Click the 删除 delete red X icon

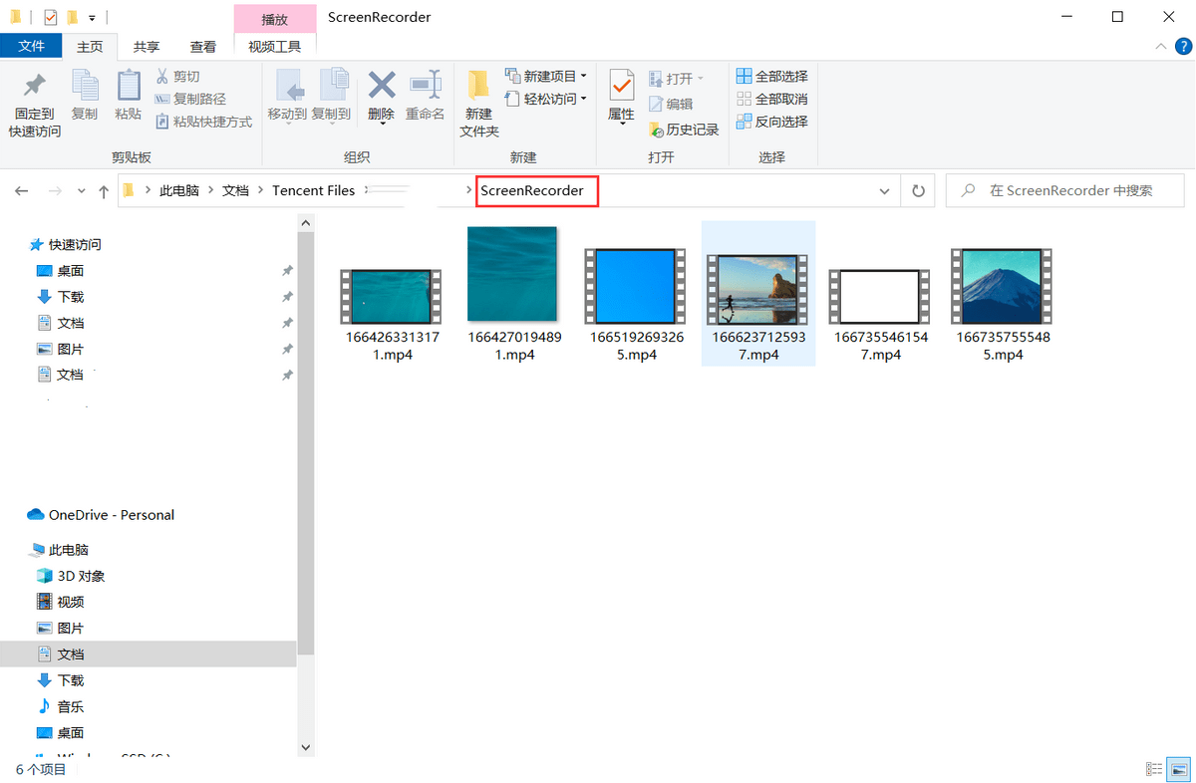tap(381, 84)
